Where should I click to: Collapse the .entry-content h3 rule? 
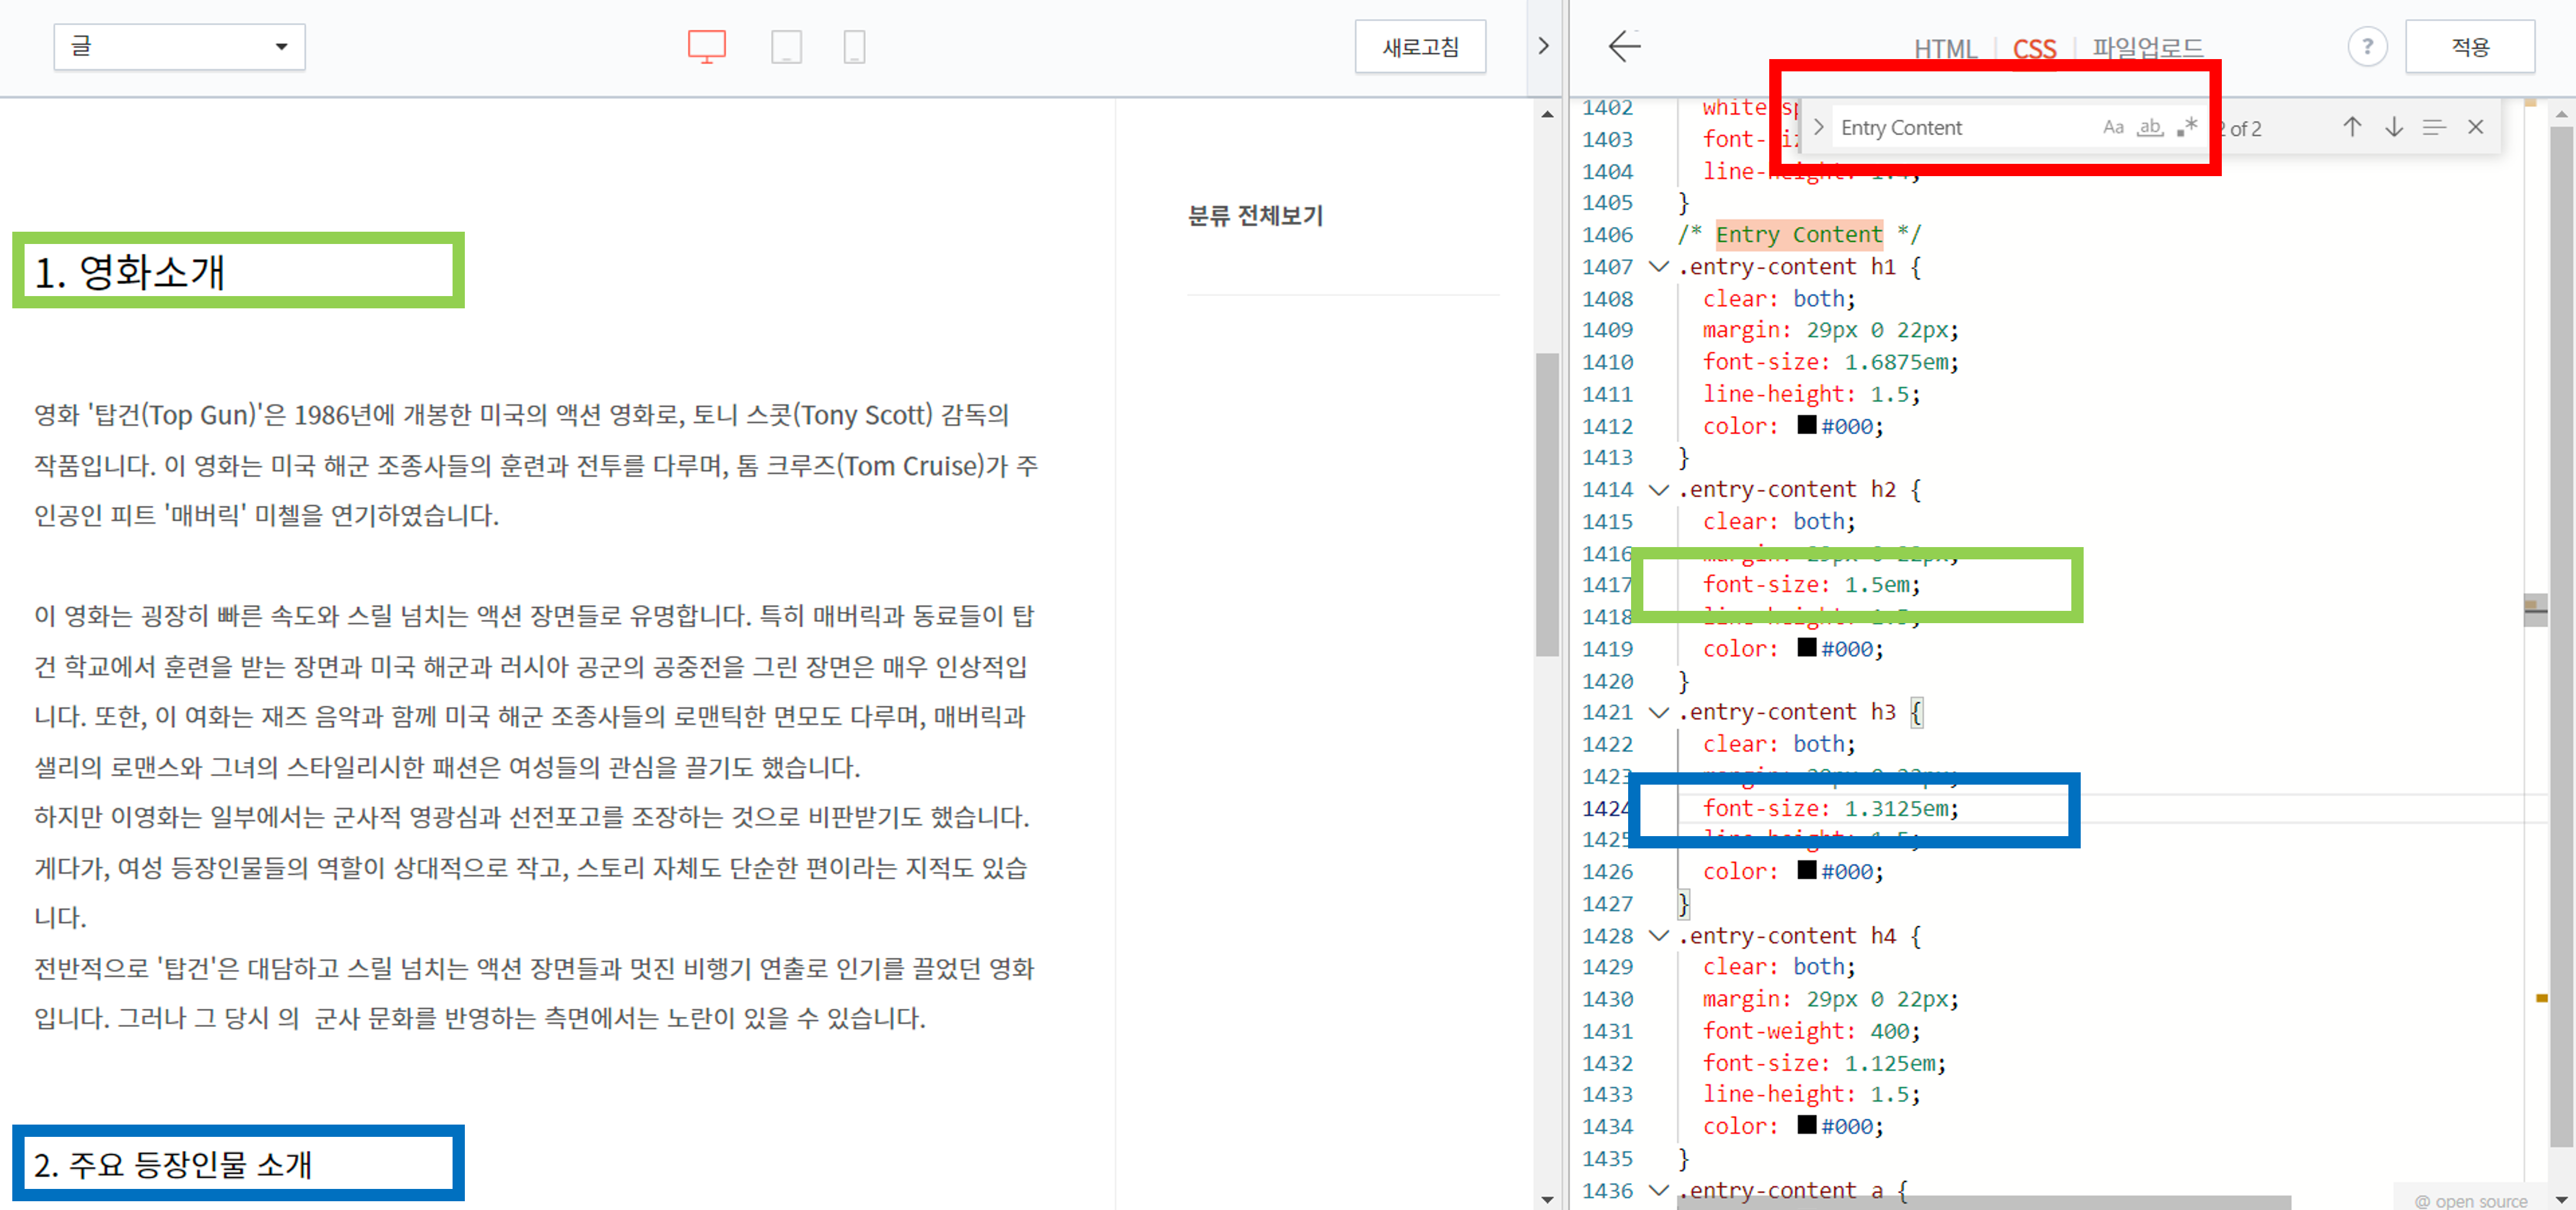click(x=1658, y=713)
